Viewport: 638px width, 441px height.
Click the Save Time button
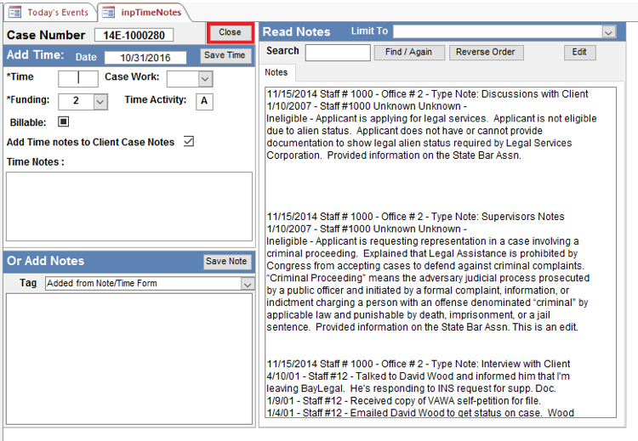[x=225, y=56]
